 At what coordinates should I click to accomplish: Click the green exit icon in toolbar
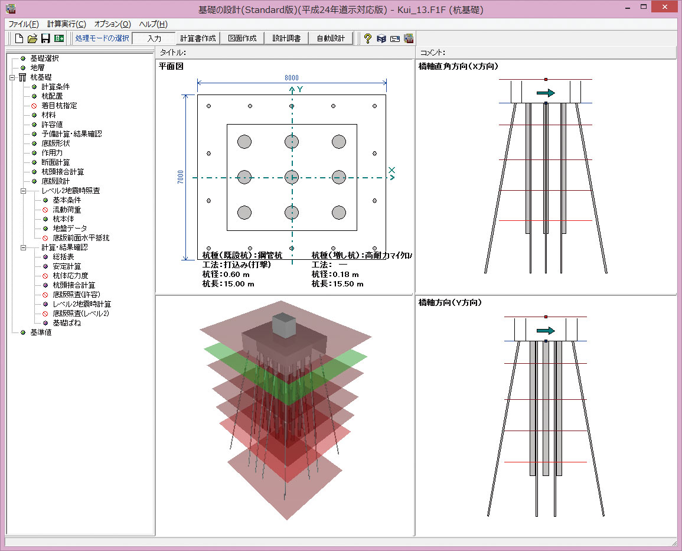point(59,39)
